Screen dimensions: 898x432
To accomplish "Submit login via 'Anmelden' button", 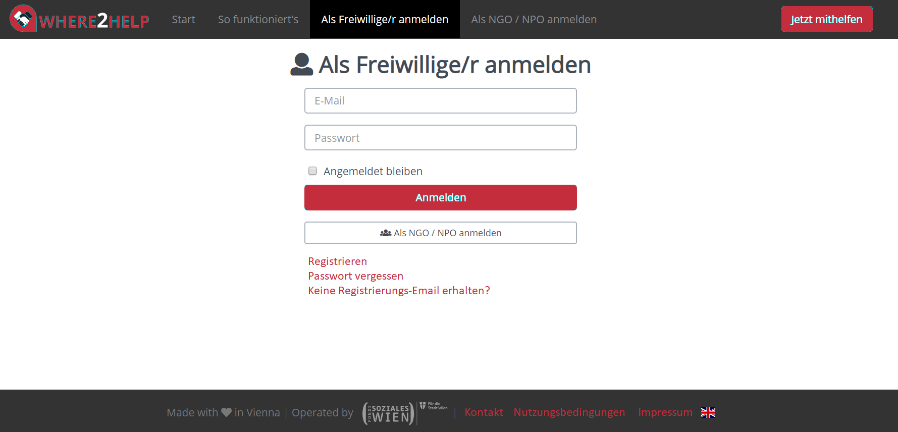I will click(x=440, y=197).
